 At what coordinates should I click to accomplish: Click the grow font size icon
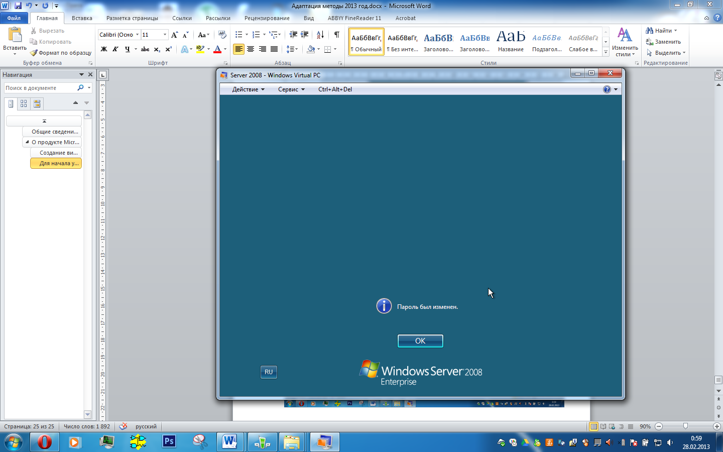174,35
